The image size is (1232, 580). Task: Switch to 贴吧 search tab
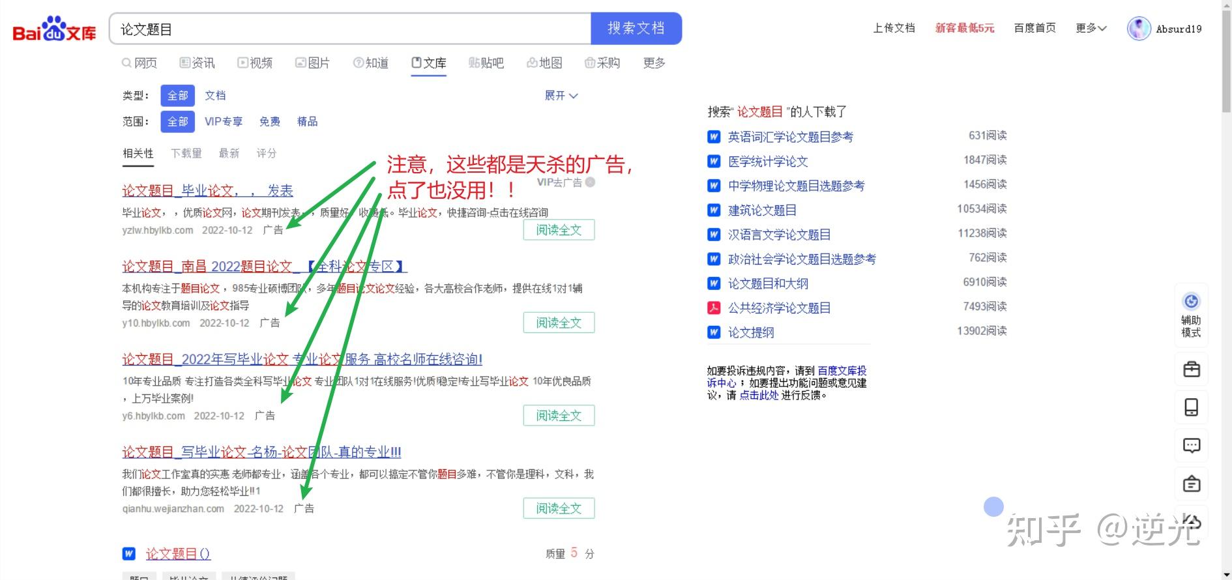click(x=486, y=63)
